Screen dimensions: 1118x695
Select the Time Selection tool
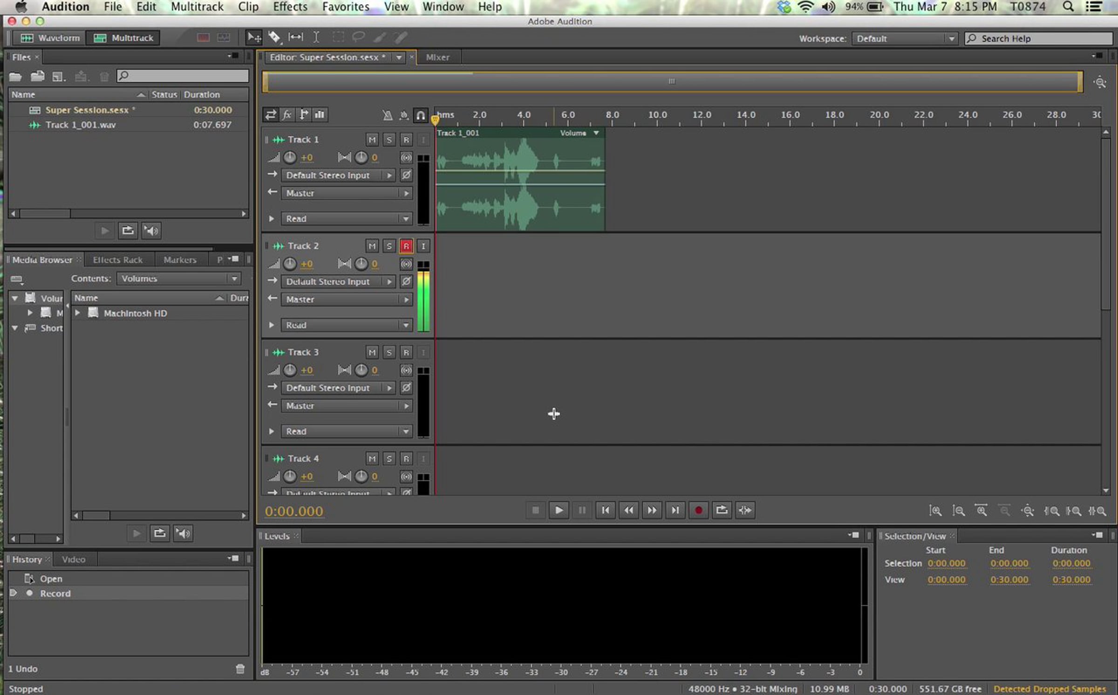click(x=316, y=37)
